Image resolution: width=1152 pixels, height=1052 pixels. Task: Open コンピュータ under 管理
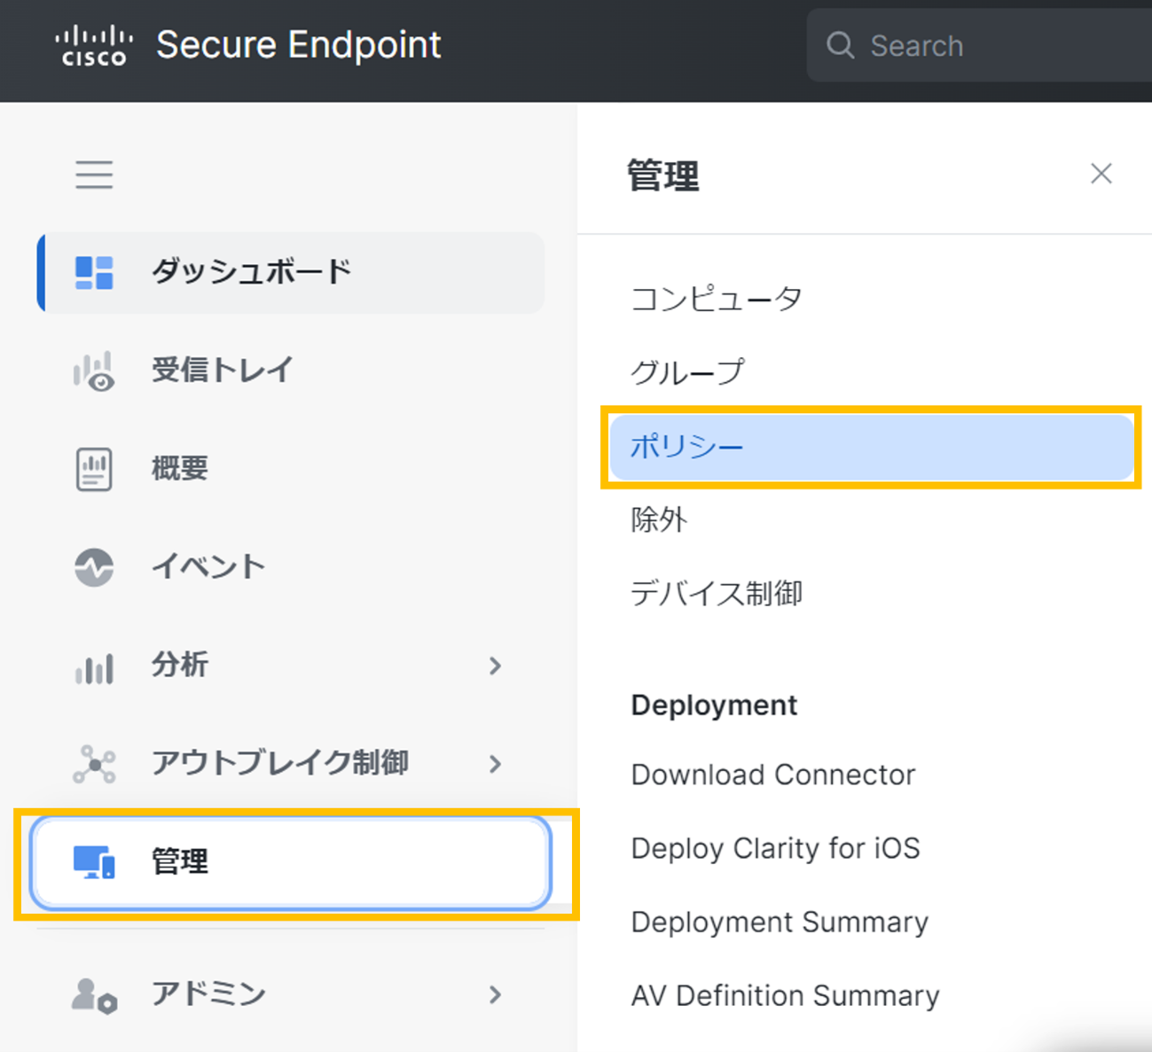point(717,300)
